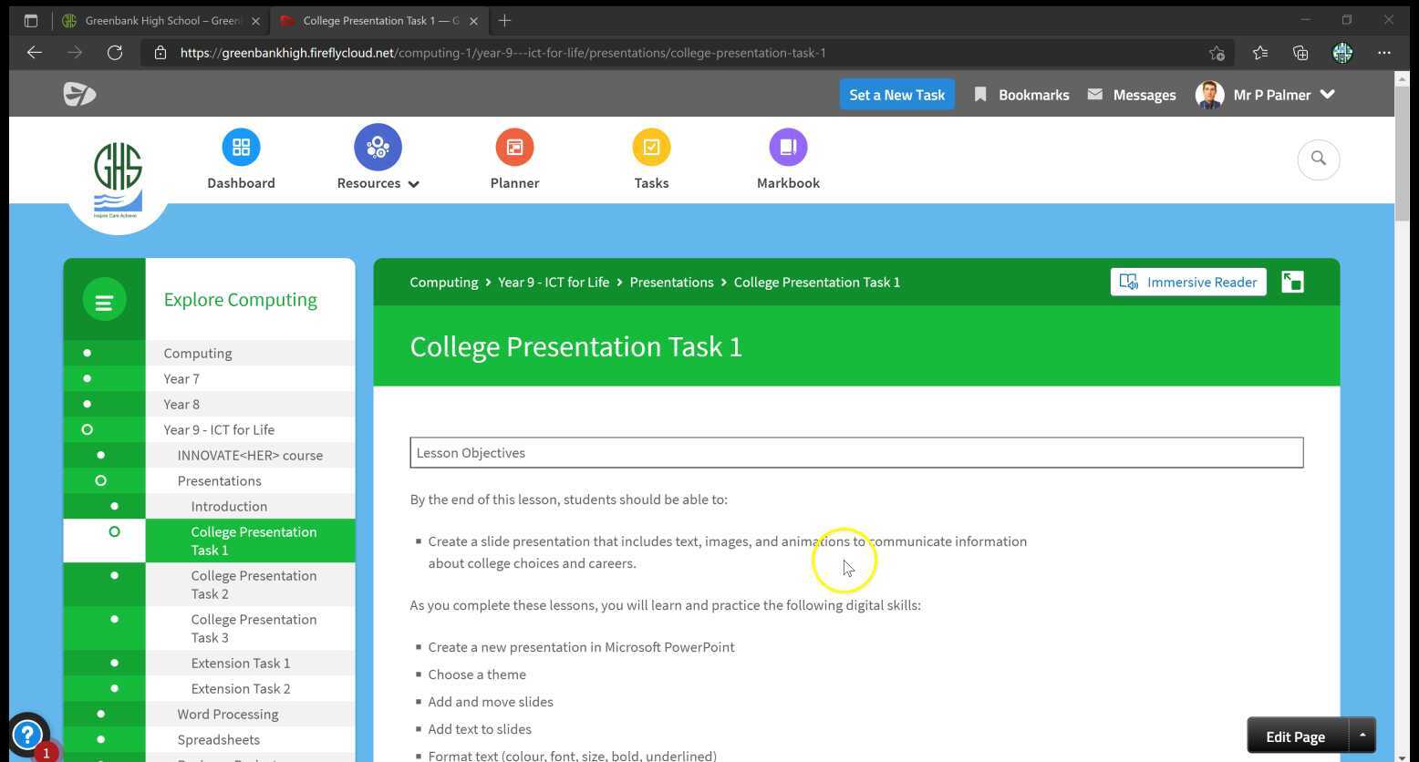Open College Presentation Task 2 in sidebar

coord(254,584)
